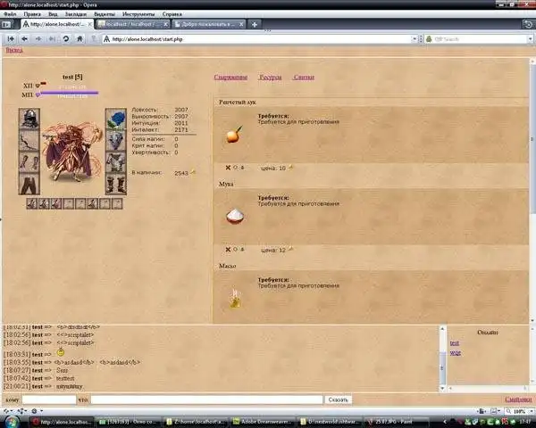Delete the onion item with the X
Screen dimensions: 536x428
click(x=228, y=168)
